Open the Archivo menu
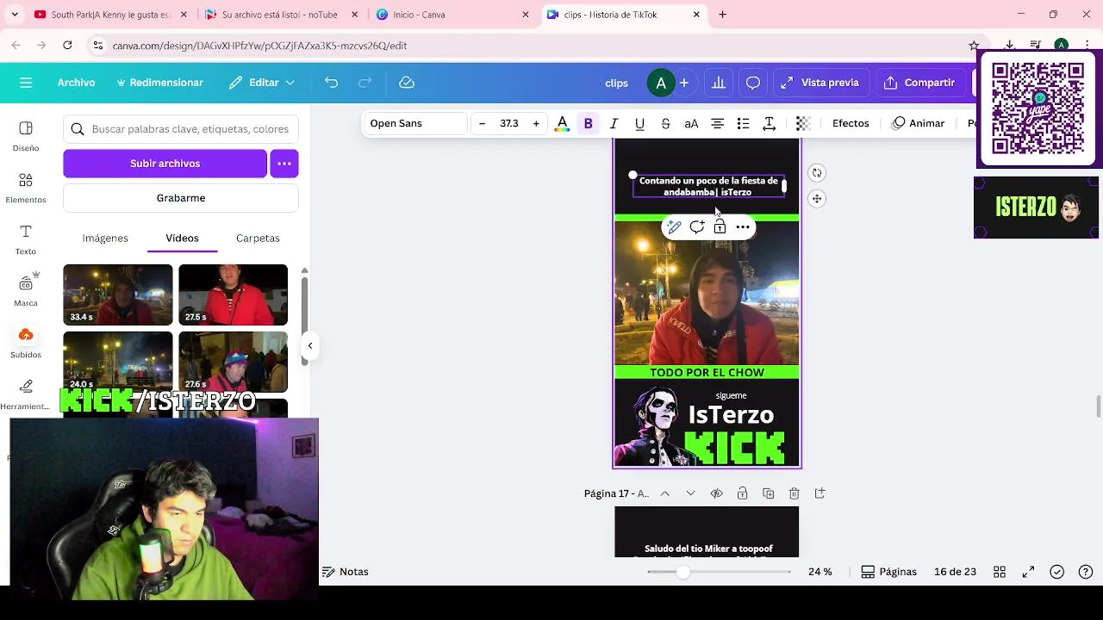Image resolution: width=1103 pixels, height=620 pixels. tap(76, 83)
